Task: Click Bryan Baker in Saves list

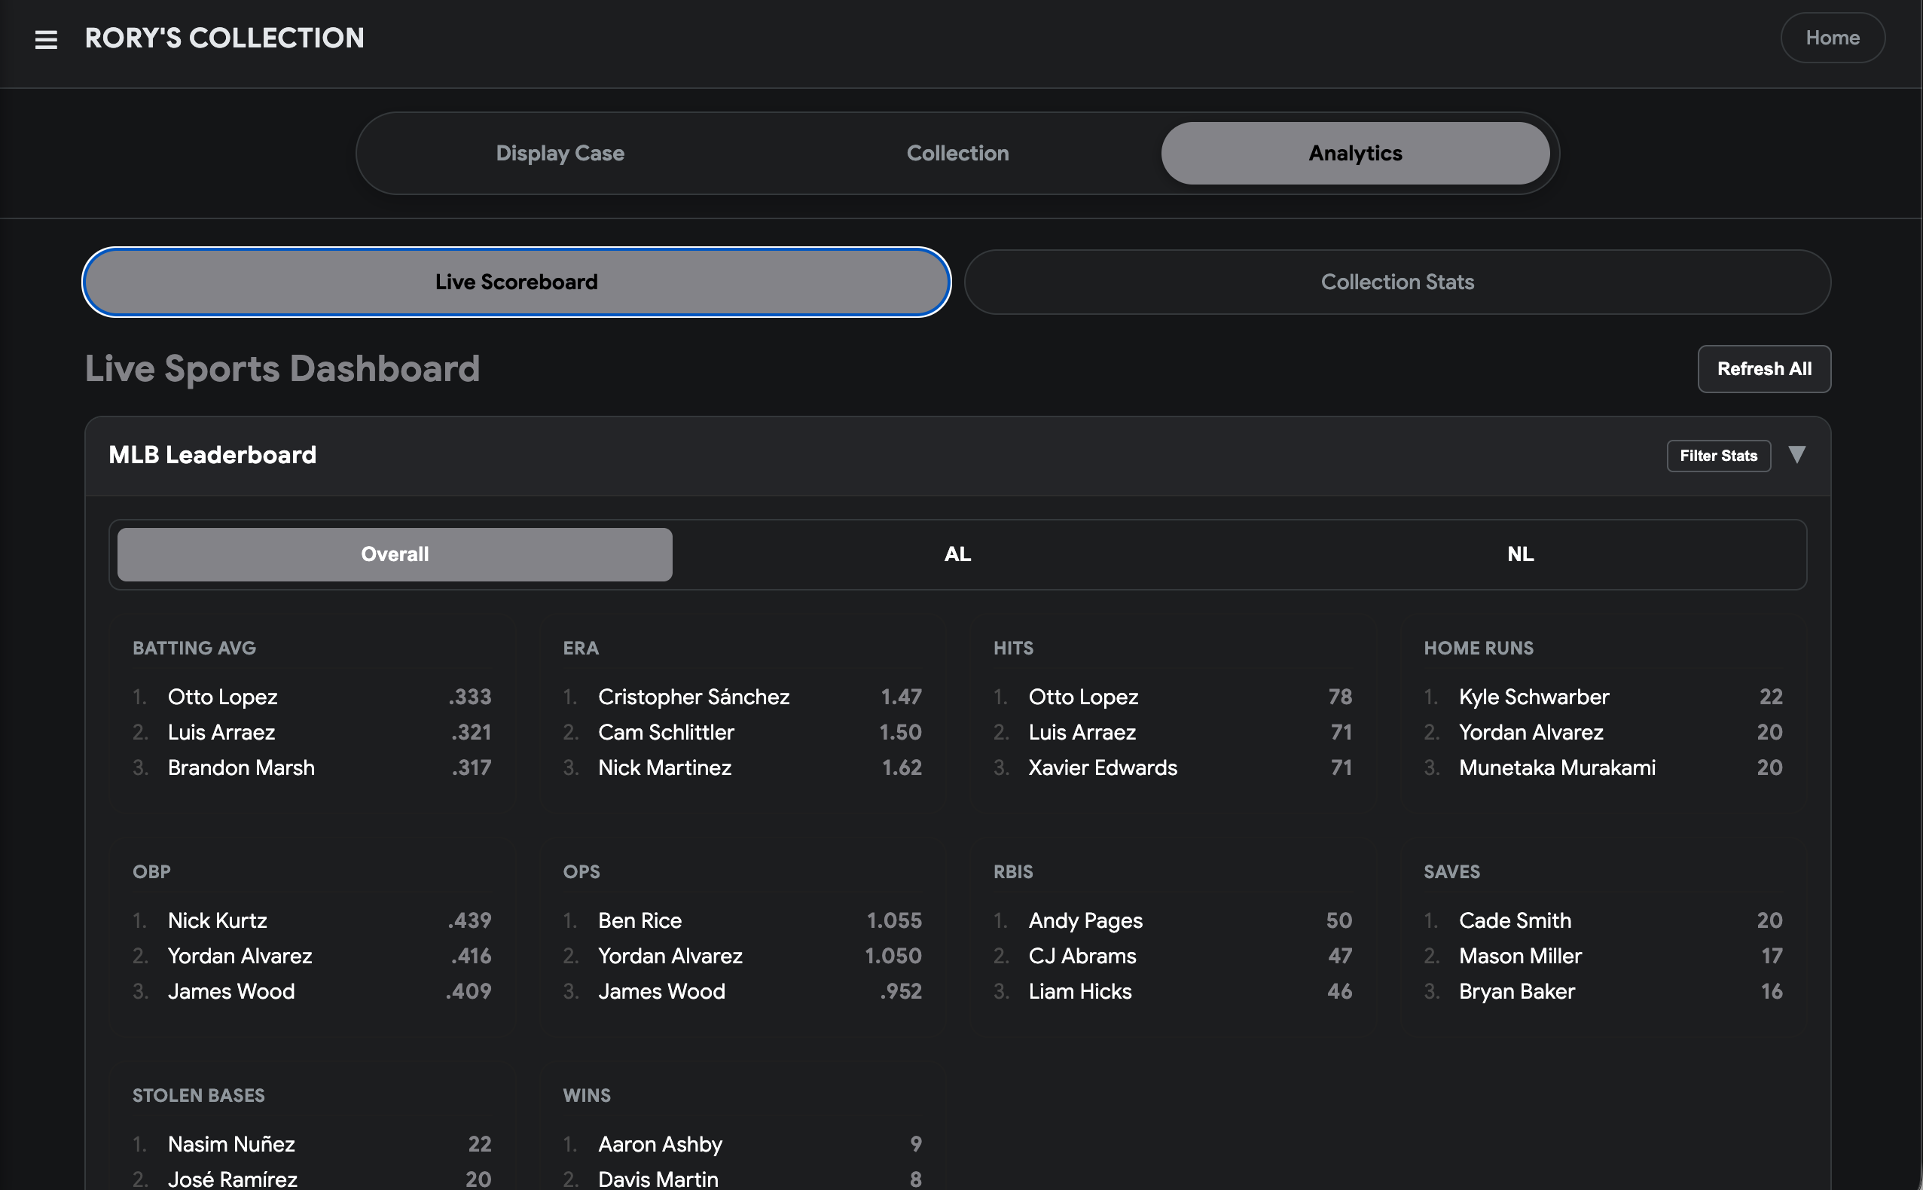Action: (x=1517, y=991)
